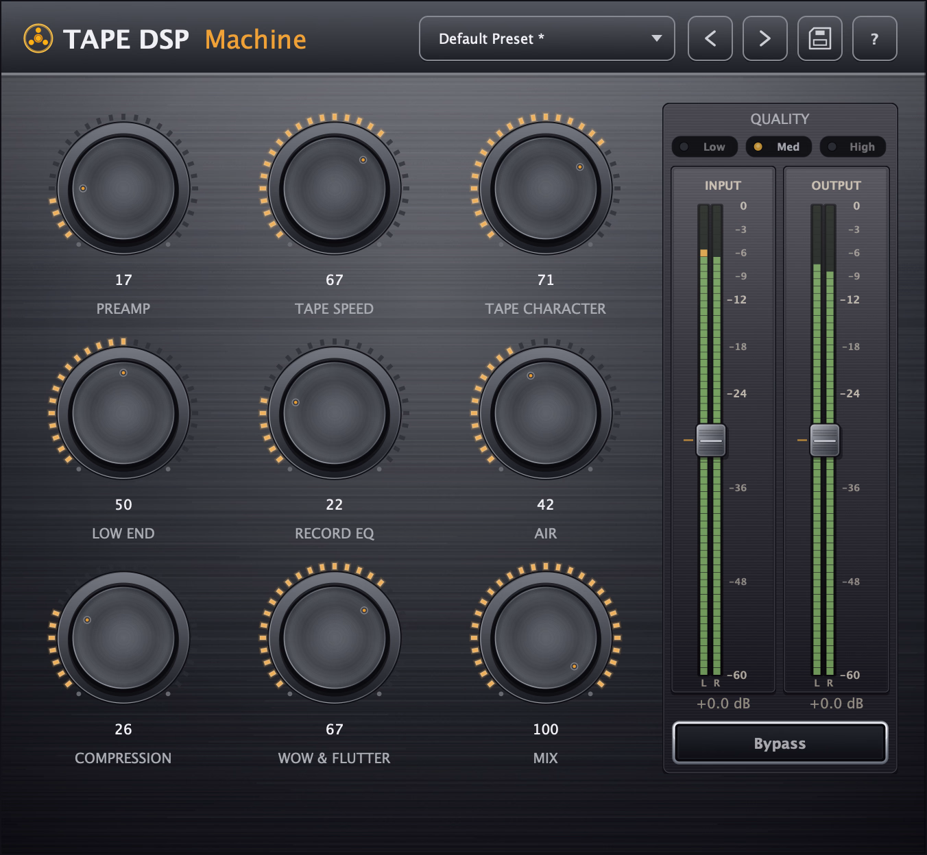Screen dimensions: 927x855
Task: Click the Tape DSP reel logo icon
Action: point(38,39)
